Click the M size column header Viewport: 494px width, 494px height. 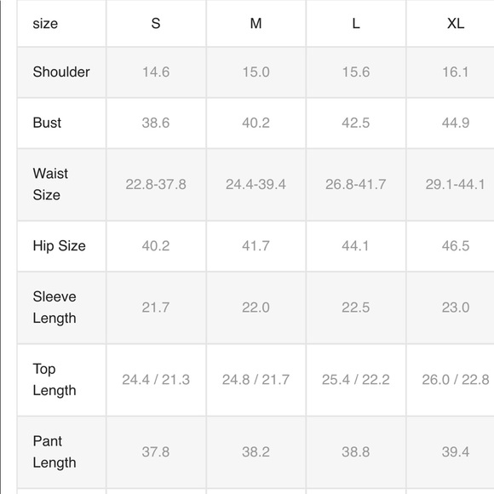point(256,24)
